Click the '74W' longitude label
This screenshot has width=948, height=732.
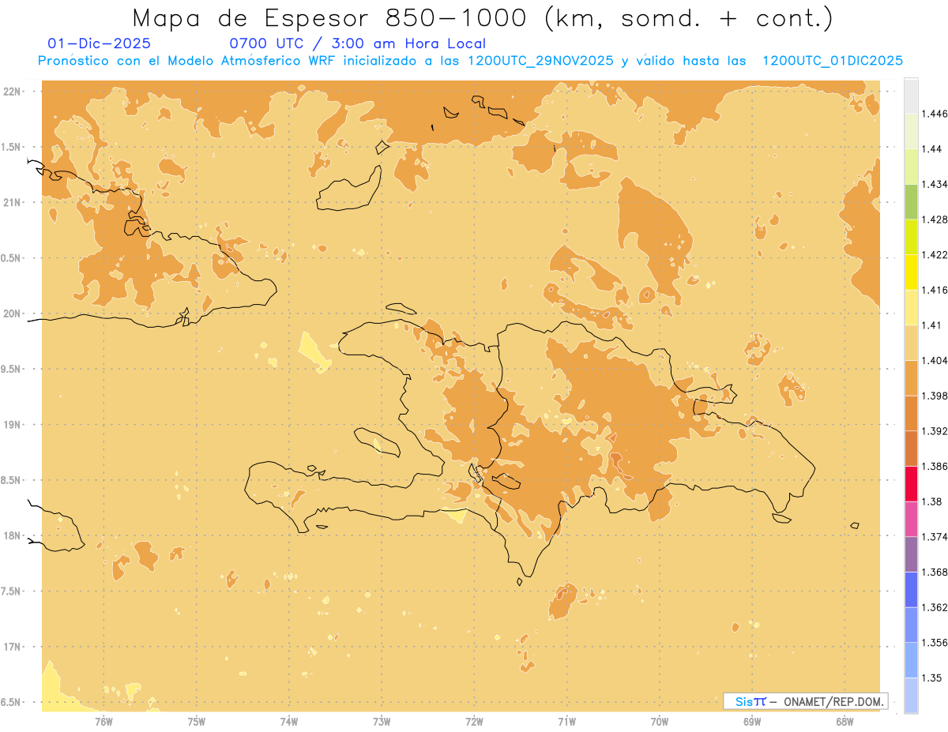289,721
